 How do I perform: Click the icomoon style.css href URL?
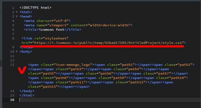tap(108, 43)
